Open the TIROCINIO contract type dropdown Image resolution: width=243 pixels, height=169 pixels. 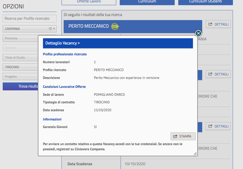tap(20, 67)
